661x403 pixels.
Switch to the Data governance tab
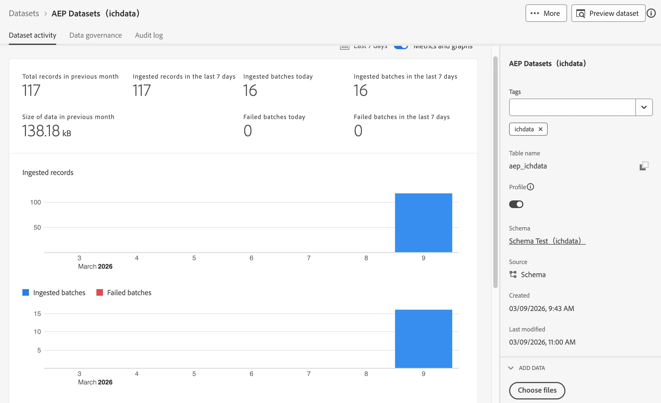[x=96, y=35]
